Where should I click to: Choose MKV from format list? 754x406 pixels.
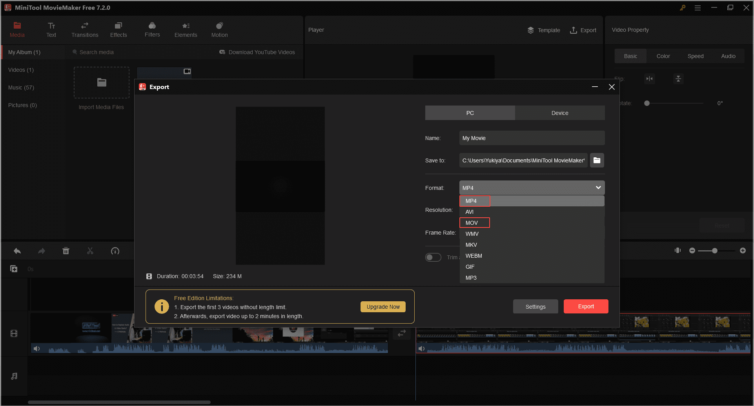click(532, 245)
